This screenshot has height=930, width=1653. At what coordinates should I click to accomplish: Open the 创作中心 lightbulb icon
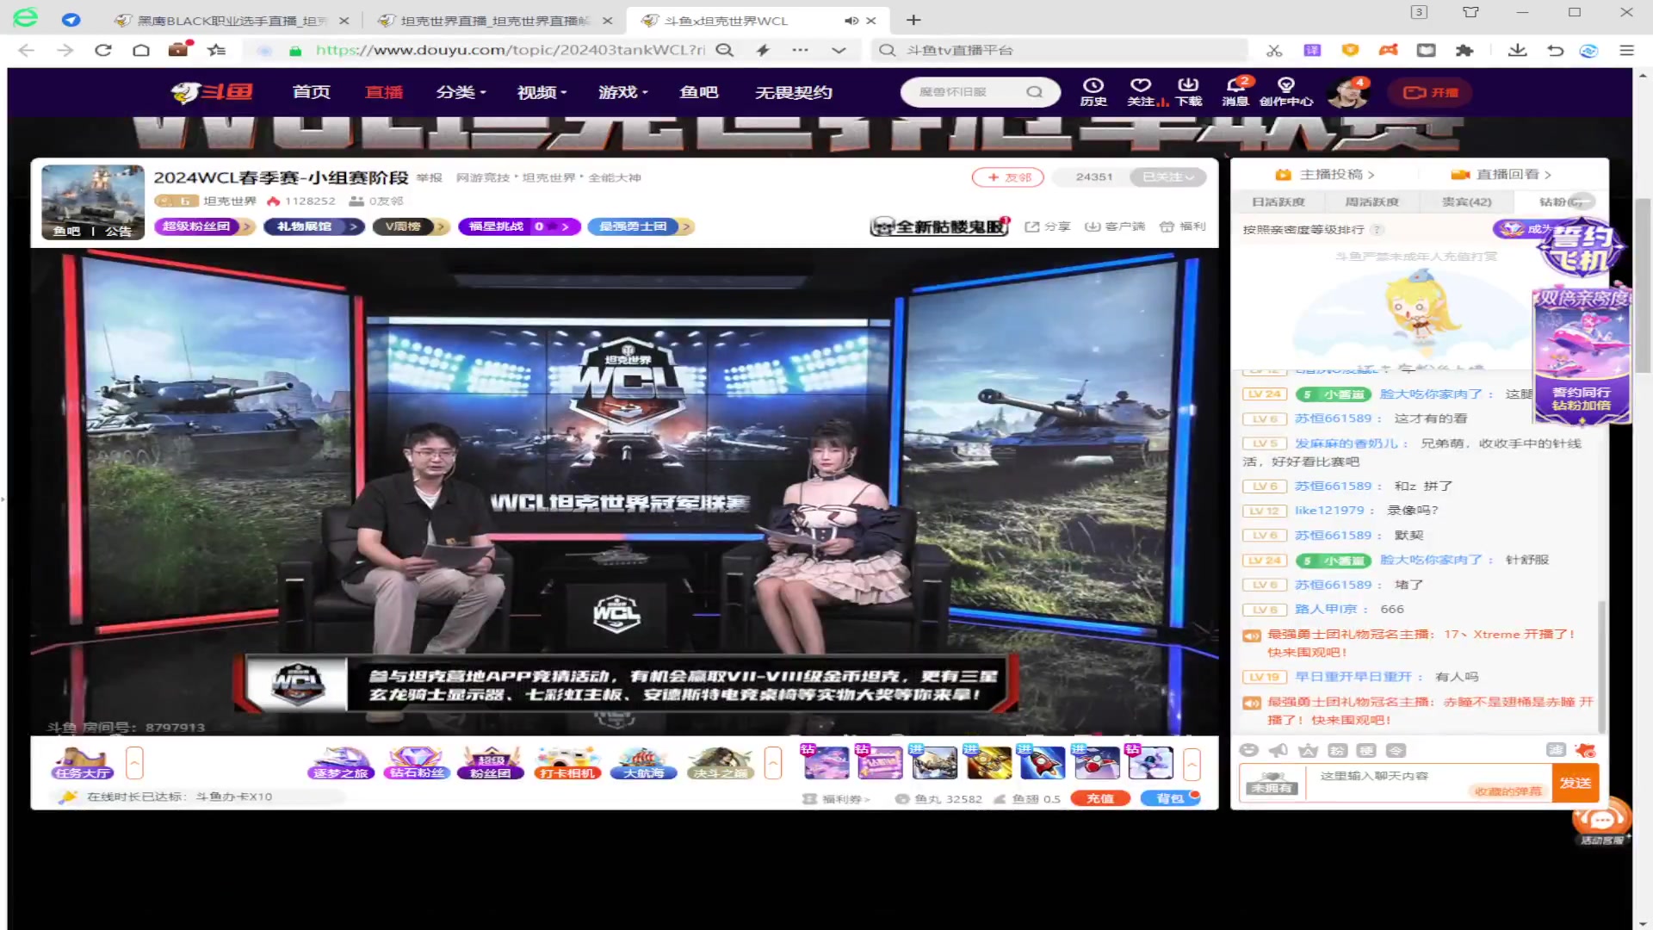tap(1286, 91)
